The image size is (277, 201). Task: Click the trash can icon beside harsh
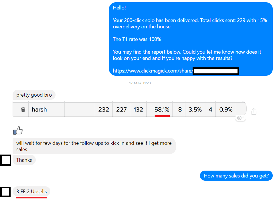point(23,110)
